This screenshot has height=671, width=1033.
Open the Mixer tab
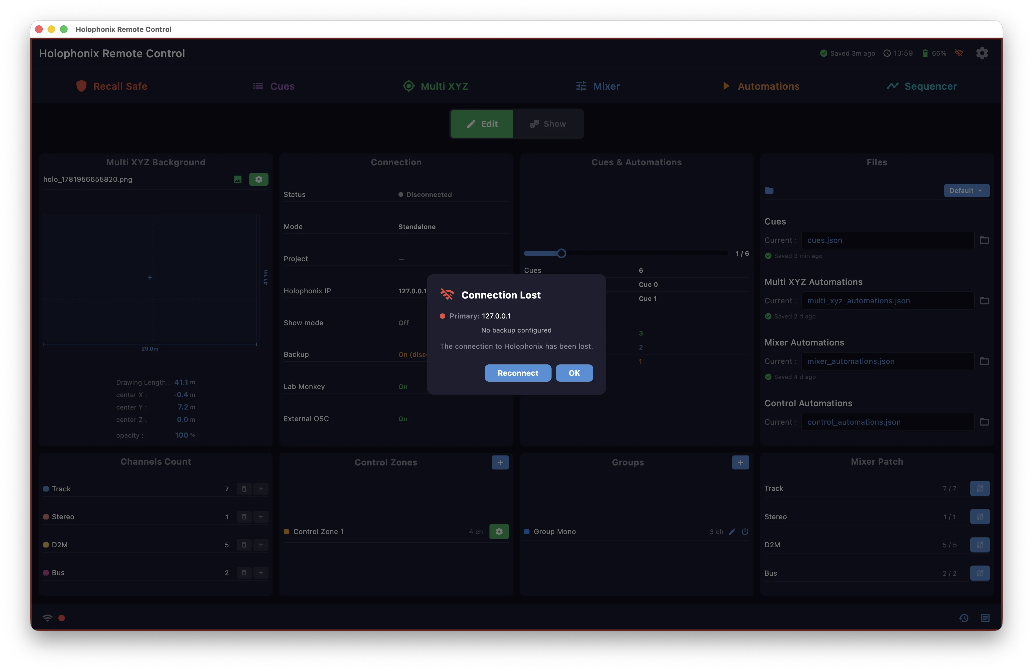click(x=598, y=86)
